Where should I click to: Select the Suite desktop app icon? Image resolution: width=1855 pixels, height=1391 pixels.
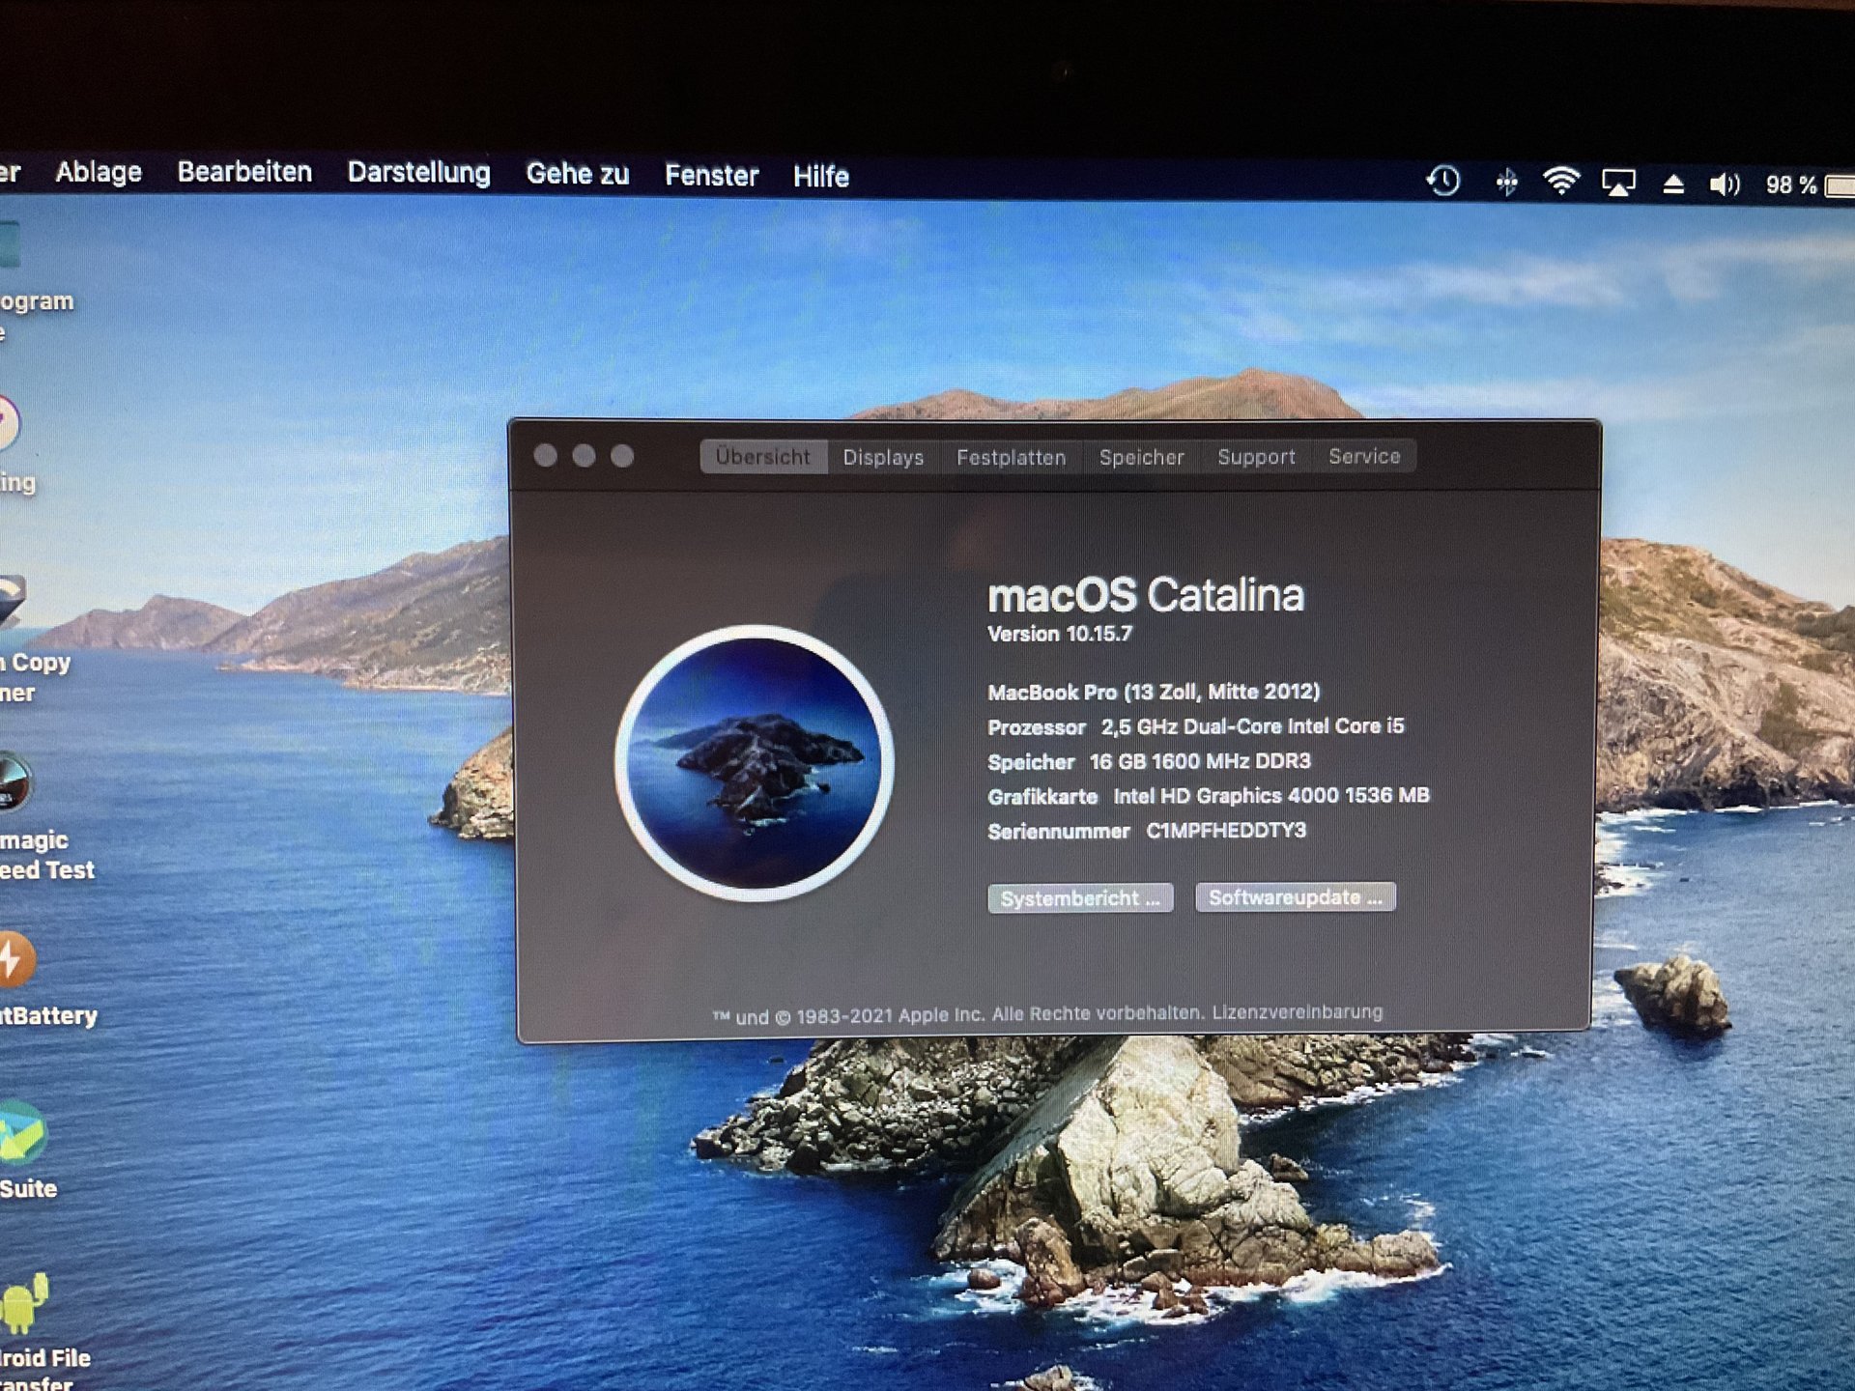[22, 1133]
